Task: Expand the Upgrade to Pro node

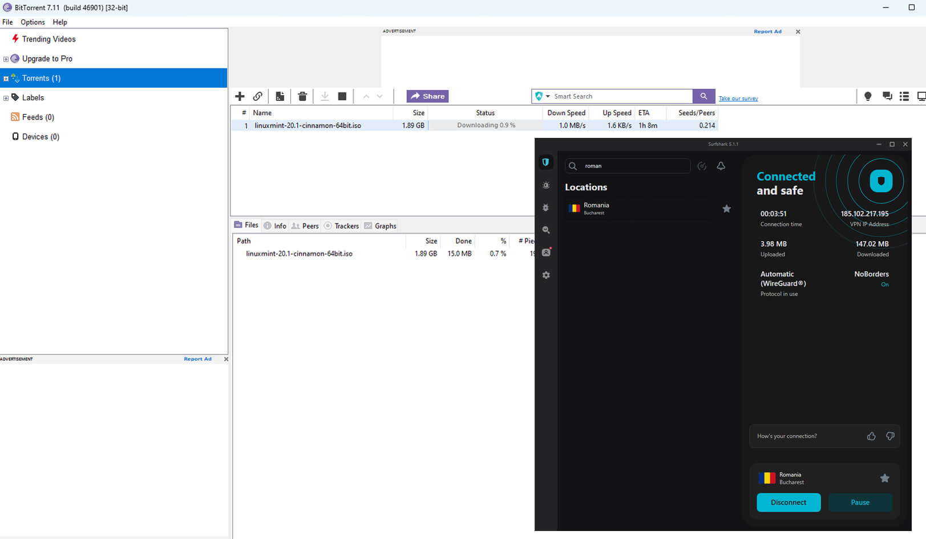Action: click(x=6, y=59)
